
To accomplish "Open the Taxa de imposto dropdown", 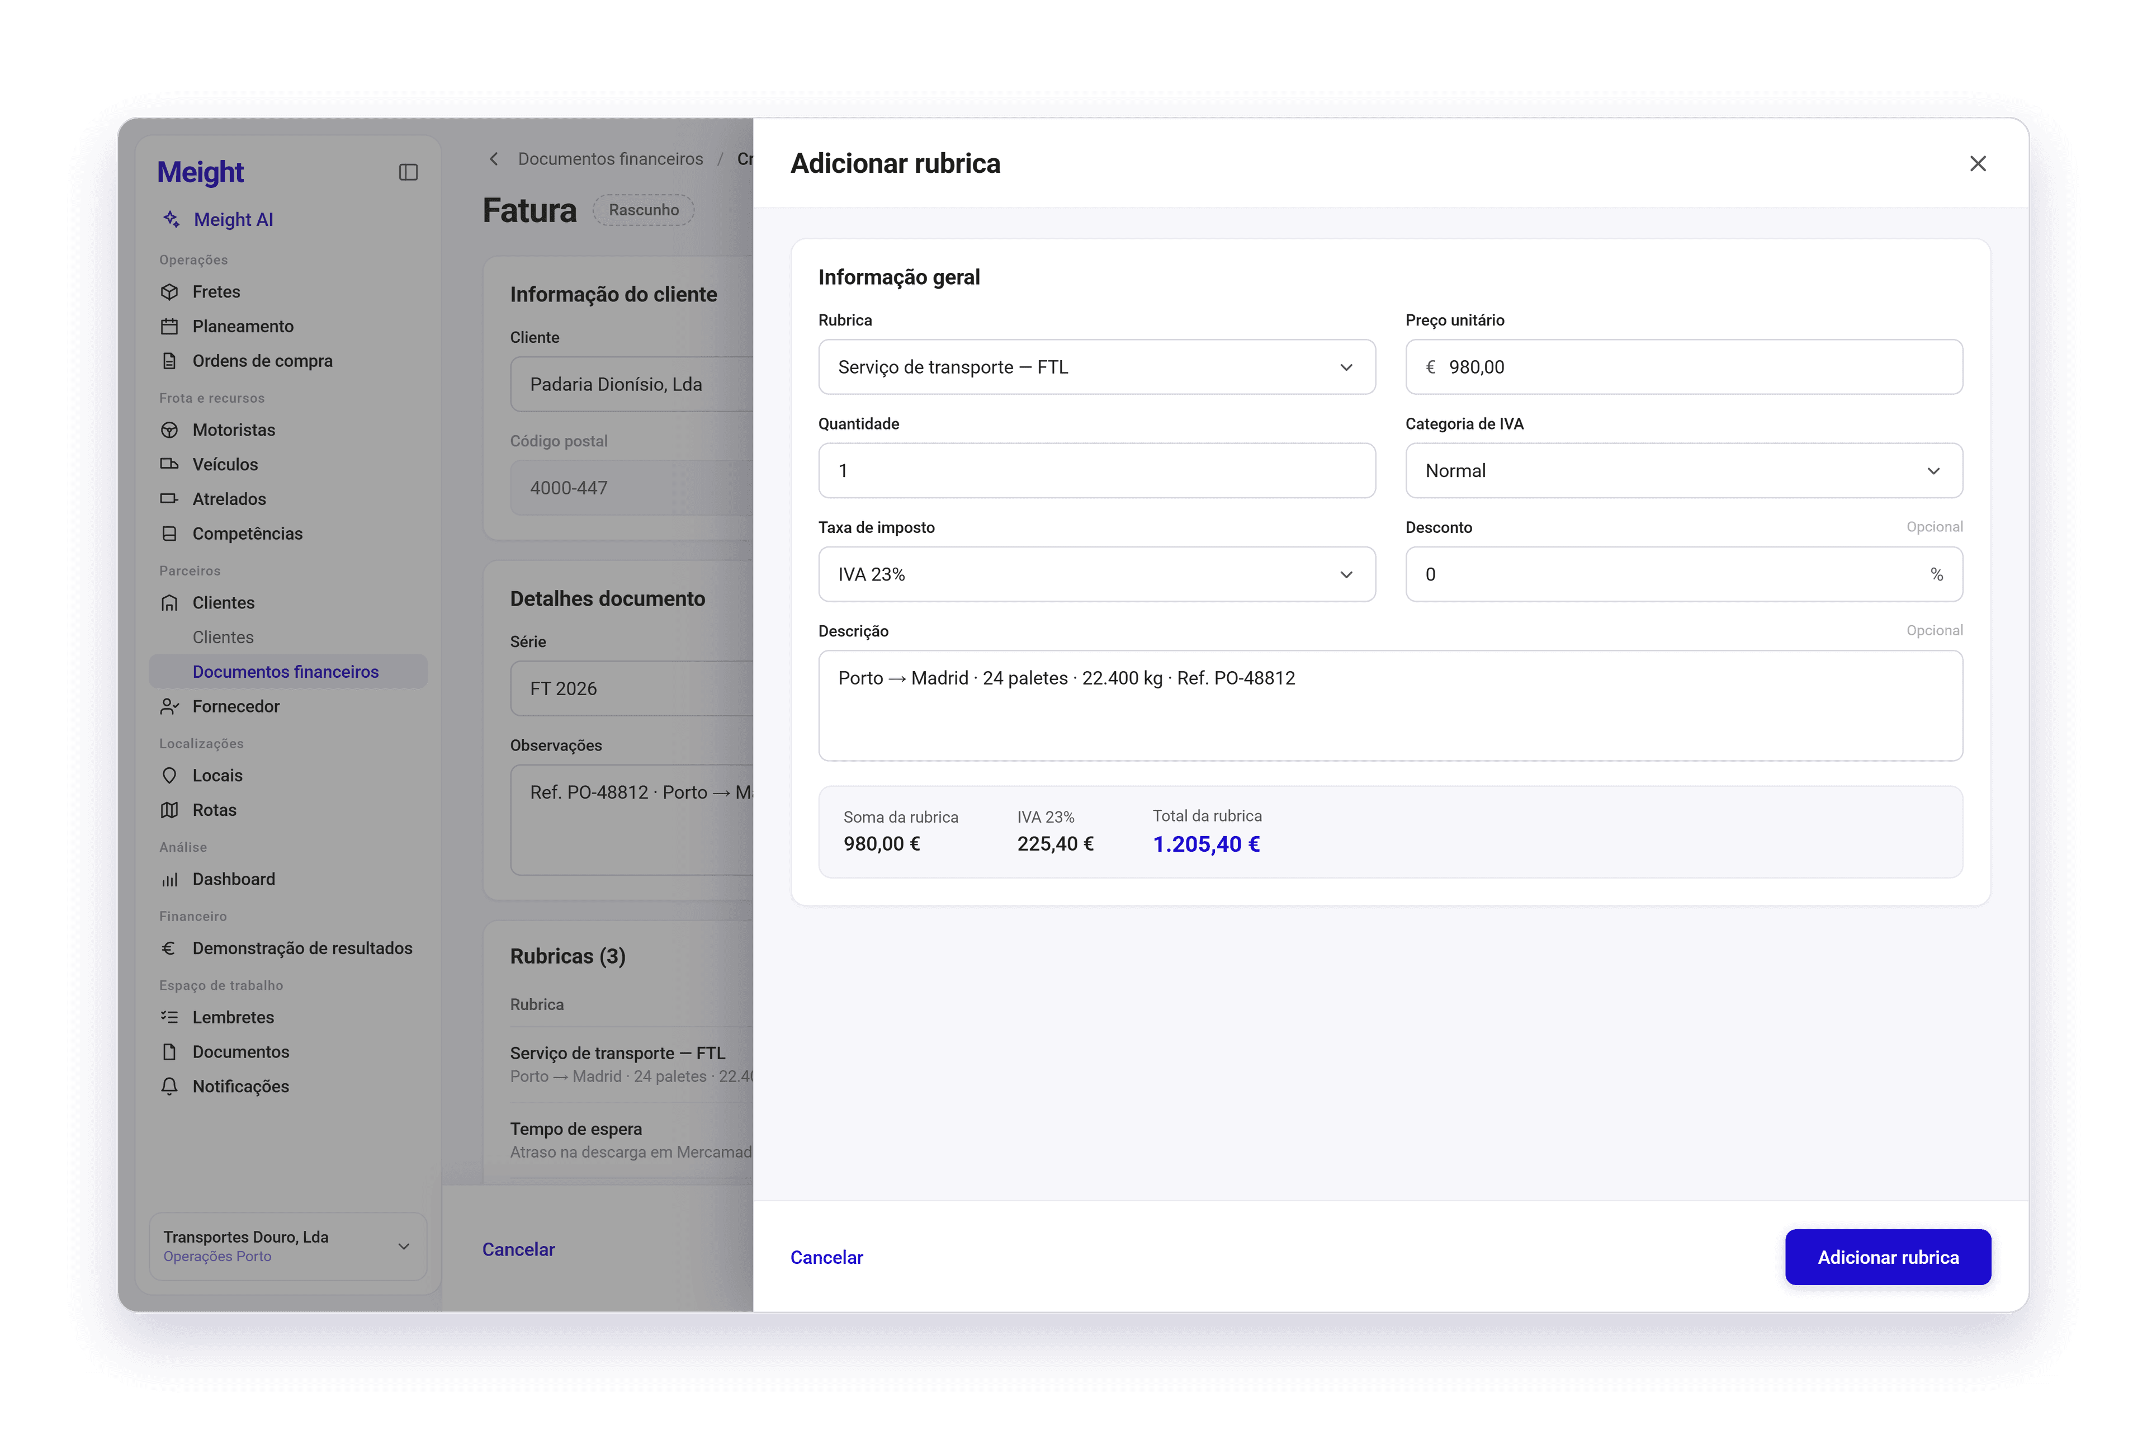I will click(1097, 574).
